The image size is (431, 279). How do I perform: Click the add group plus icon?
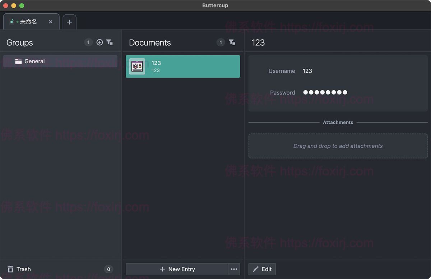(100, 42)
